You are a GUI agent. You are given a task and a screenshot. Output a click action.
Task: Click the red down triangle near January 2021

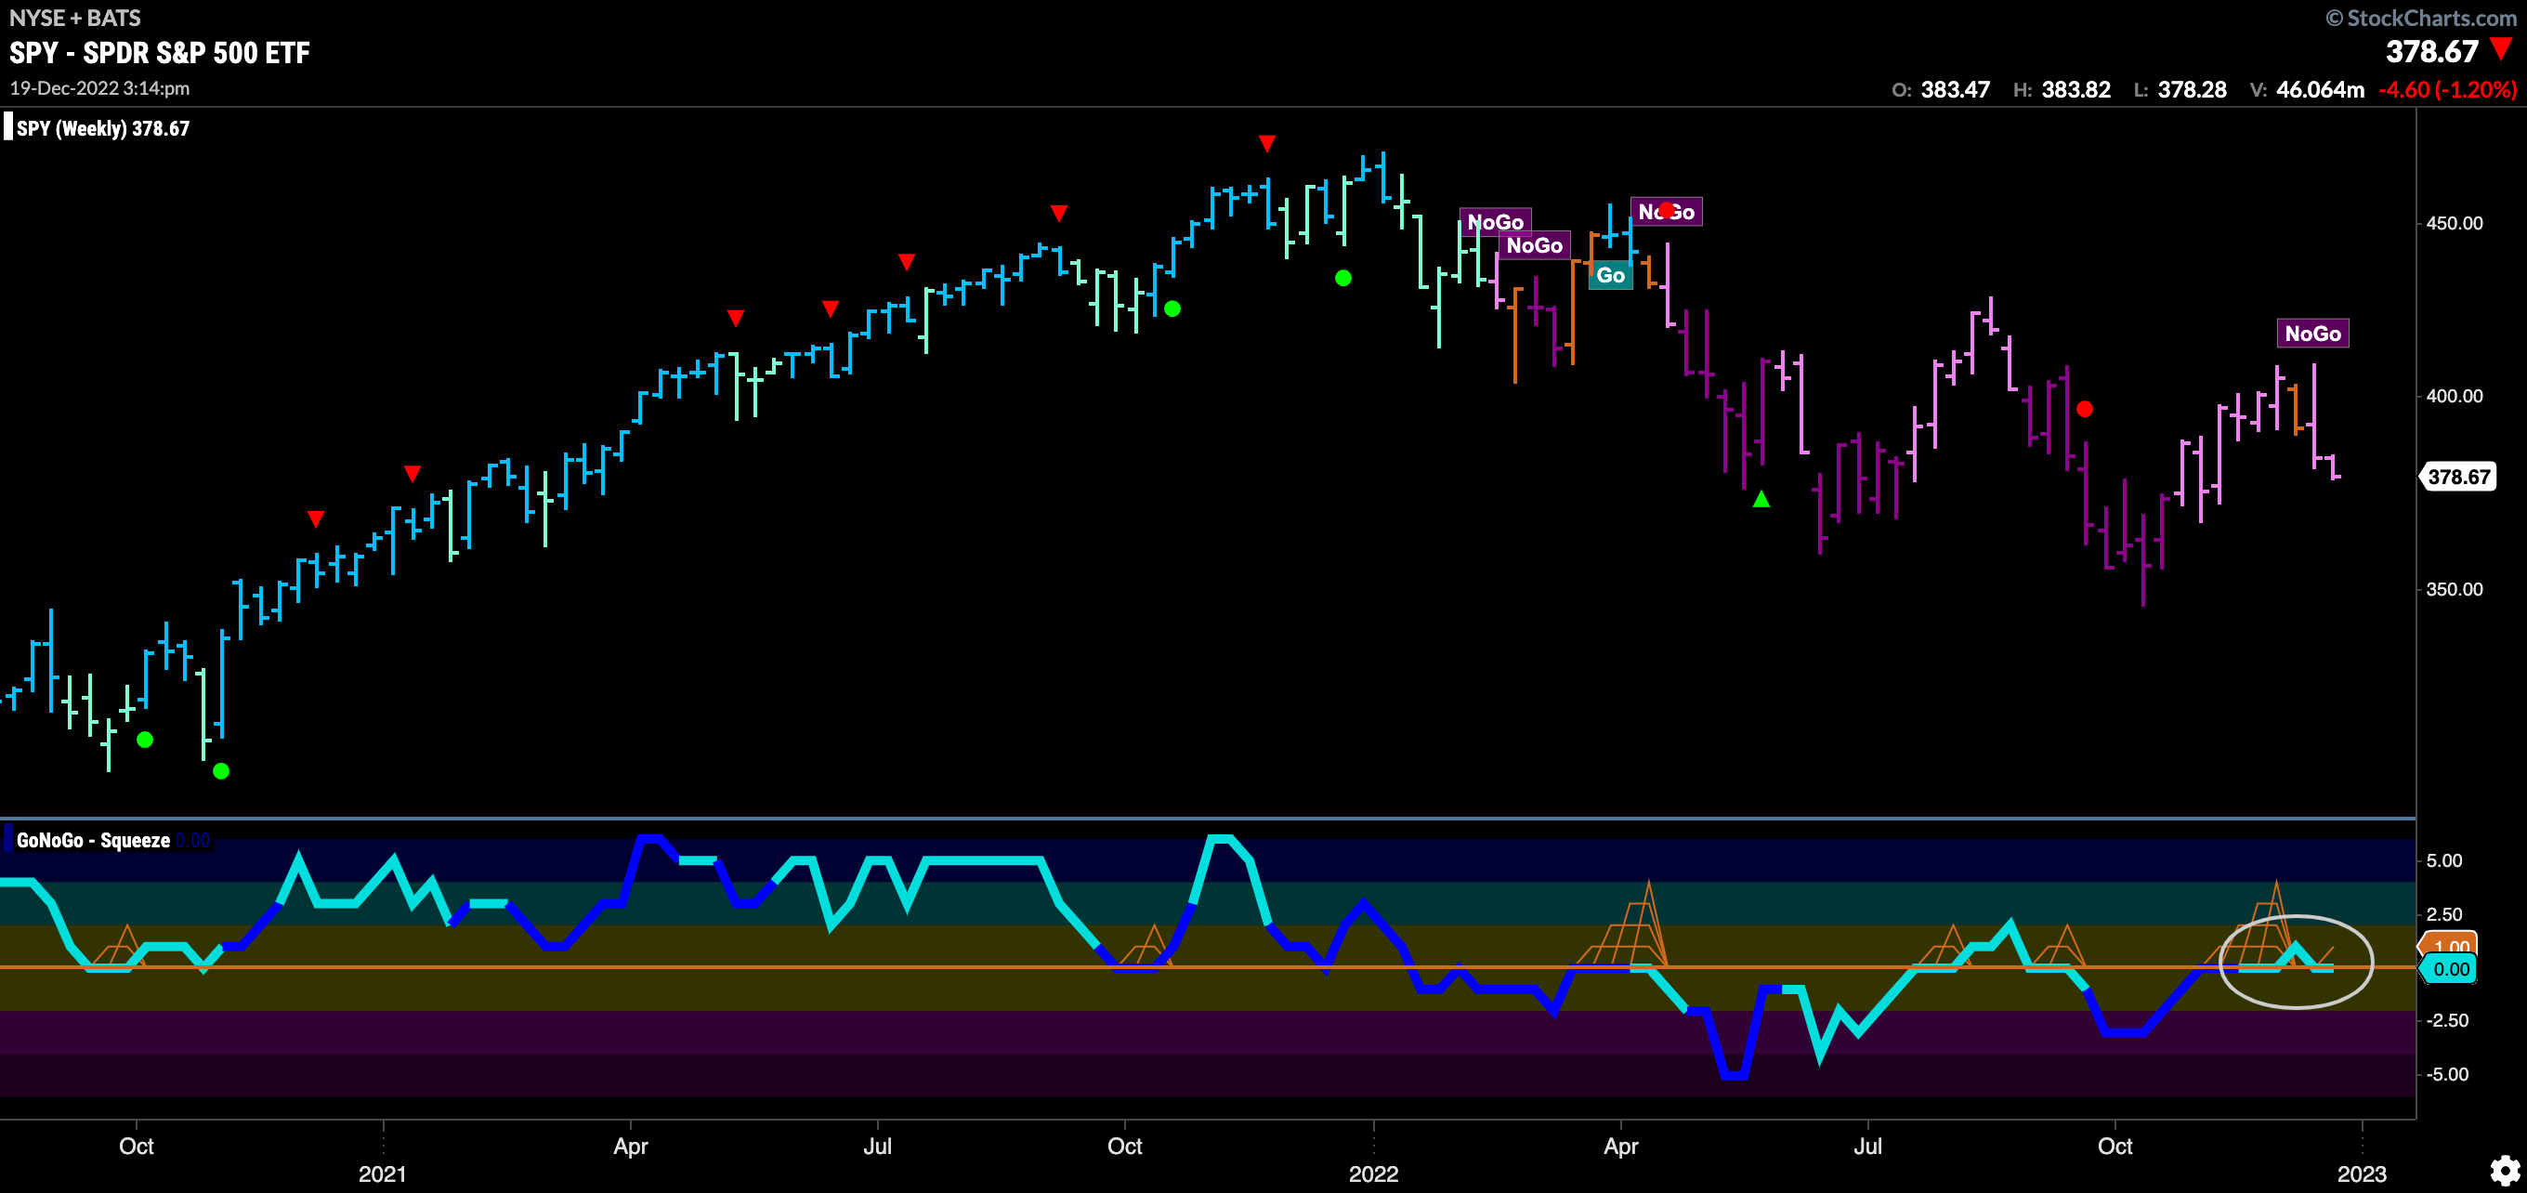point(412,474)
